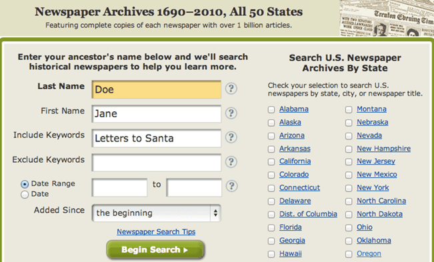434x262 pixels.
Task: Open the Added Since dropdown
Action: [x=157, y=213]
